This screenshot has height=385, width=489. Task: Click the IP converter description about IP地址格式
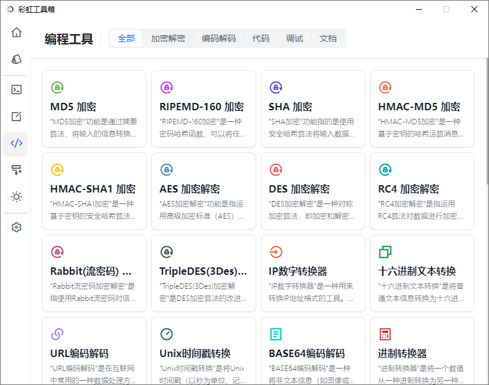(x=310, y=292)
